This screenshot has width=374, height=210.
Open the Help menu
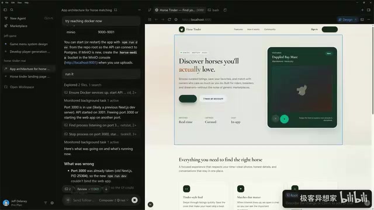(x=26, y=2)
